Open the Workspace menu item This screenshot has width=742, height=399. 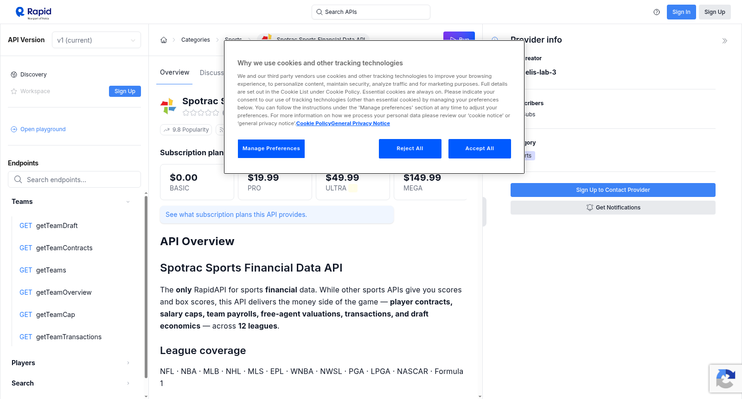click(35, 91)
